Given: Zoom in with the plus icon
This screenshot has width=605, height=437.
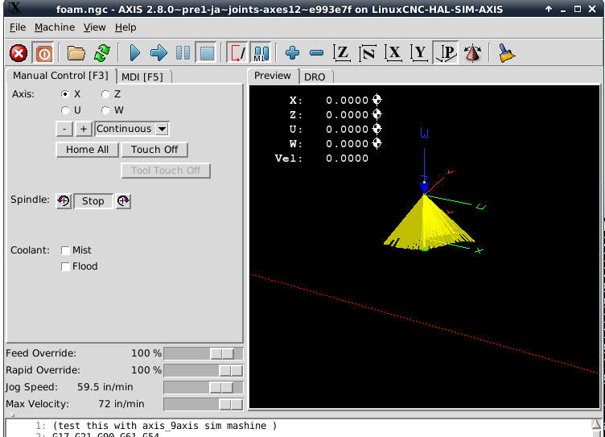Looking at the screenshot, I should coord(293,53).
